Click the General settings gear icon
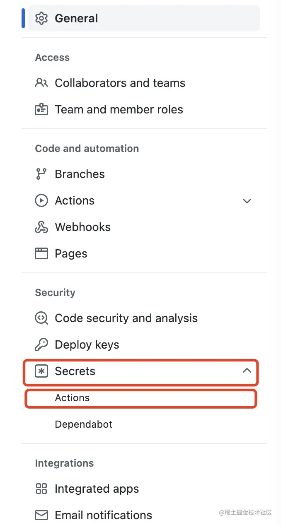281x525 pixels. point(41,18)
